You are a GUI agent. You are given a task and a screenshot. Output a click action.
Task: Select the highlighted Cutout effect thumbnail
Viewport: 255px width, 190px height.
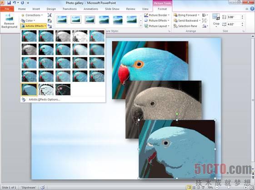click(29, 90)
